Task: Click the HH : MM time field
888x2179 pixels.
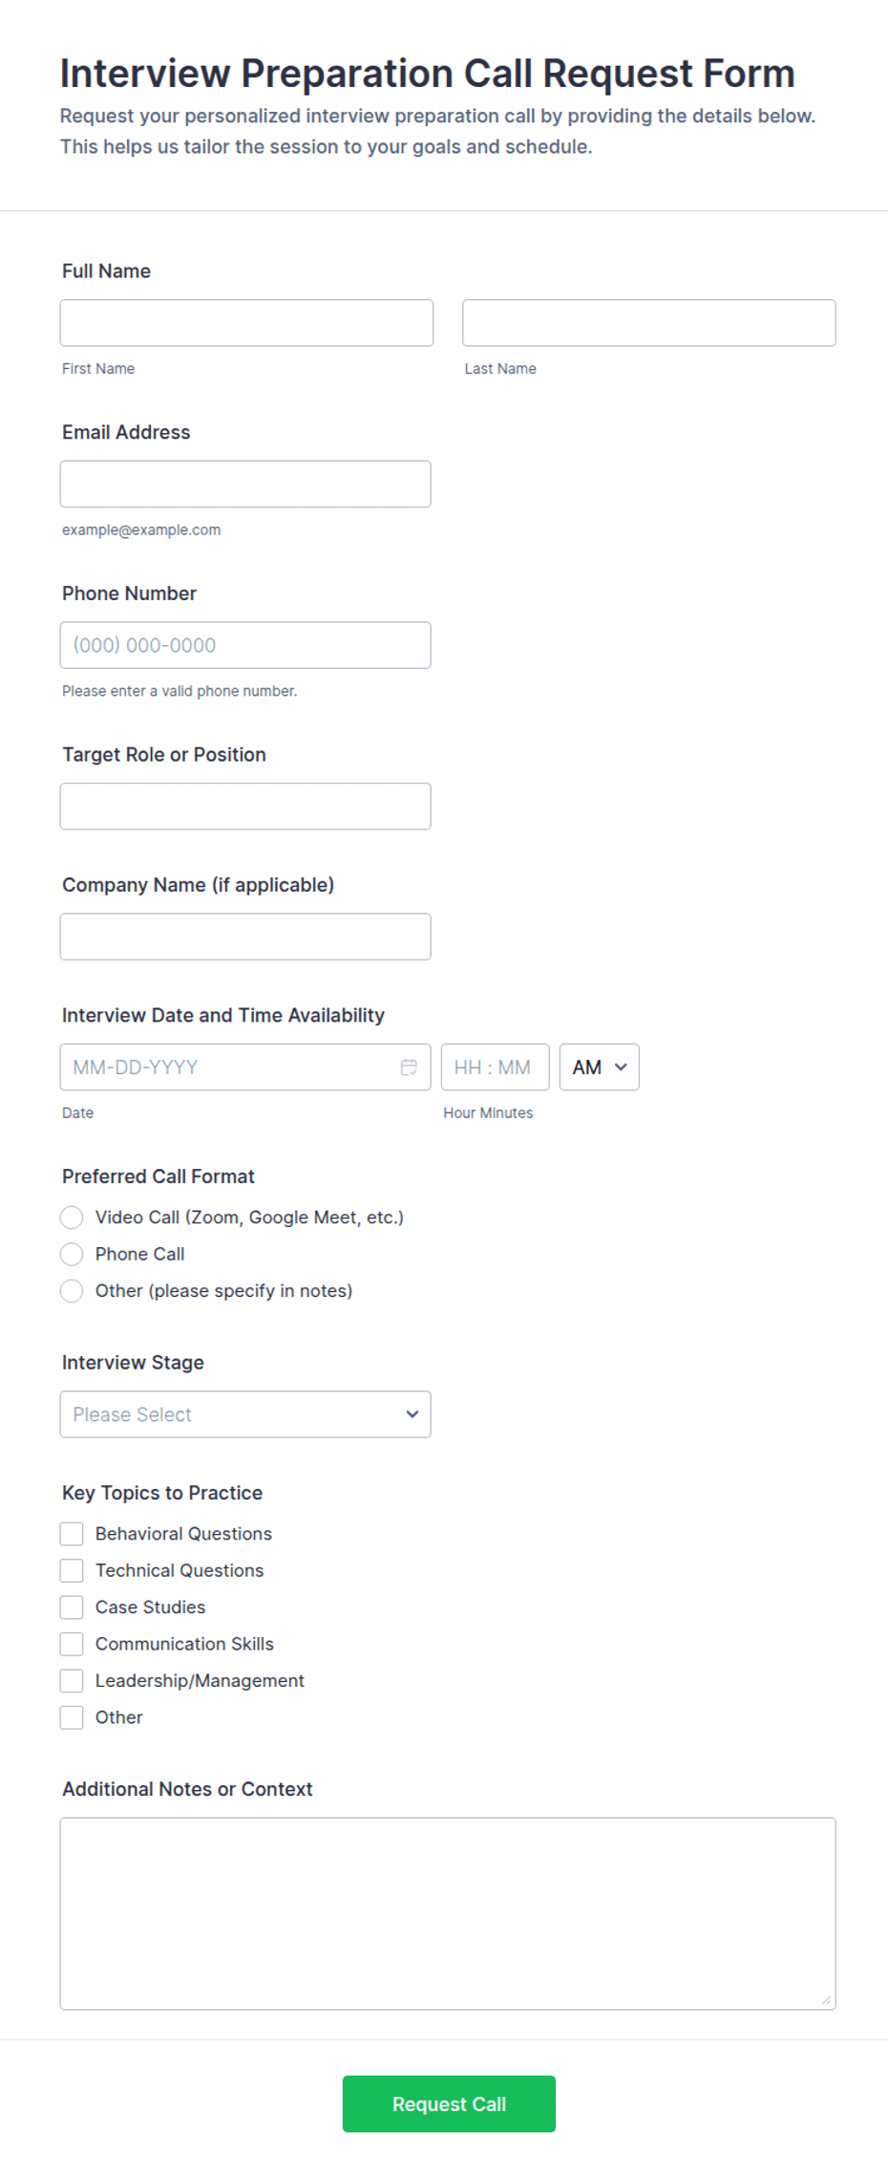Action: point(495,1067)
